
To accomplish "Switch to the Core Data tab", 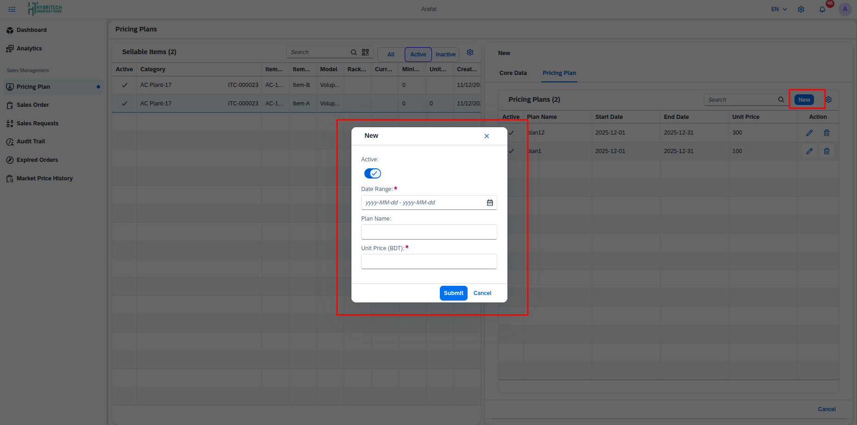I will tap(513, 73).
